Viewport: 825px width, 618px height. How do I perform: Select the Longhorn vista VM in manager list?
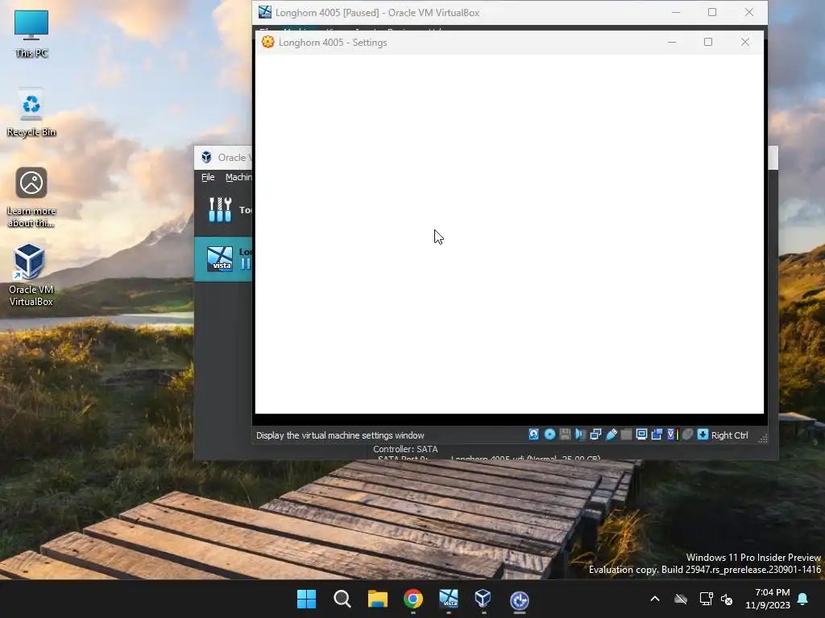pyautogui.click(x=224, y=258)
